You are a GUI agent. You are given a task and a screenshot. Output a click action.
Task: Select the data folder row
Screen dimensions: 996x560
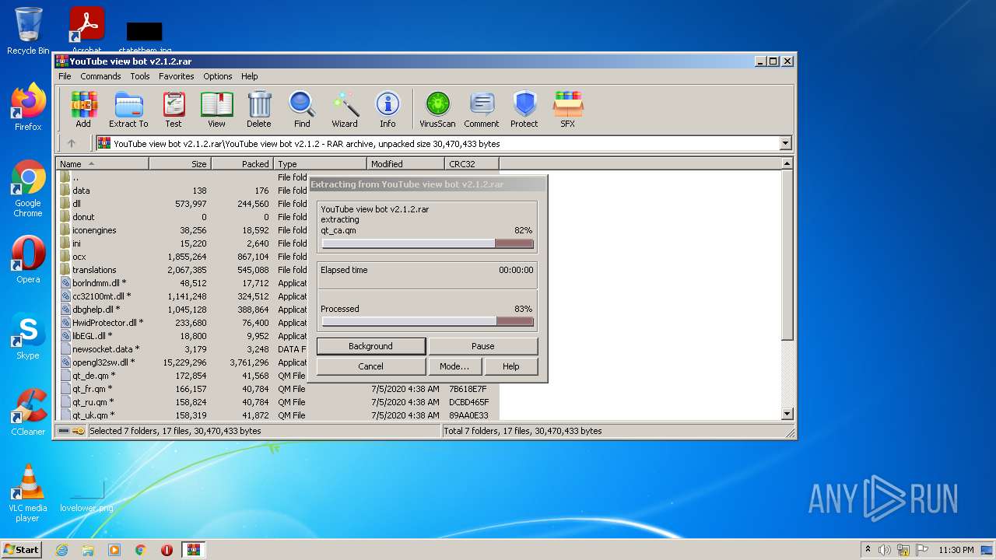coord(183,190)
